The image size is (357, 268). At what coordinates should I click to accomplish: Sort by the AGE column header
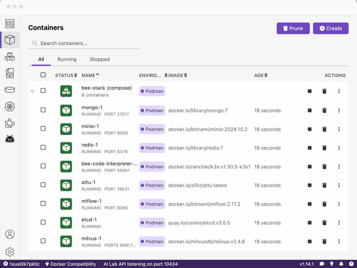tap(261, 75)
